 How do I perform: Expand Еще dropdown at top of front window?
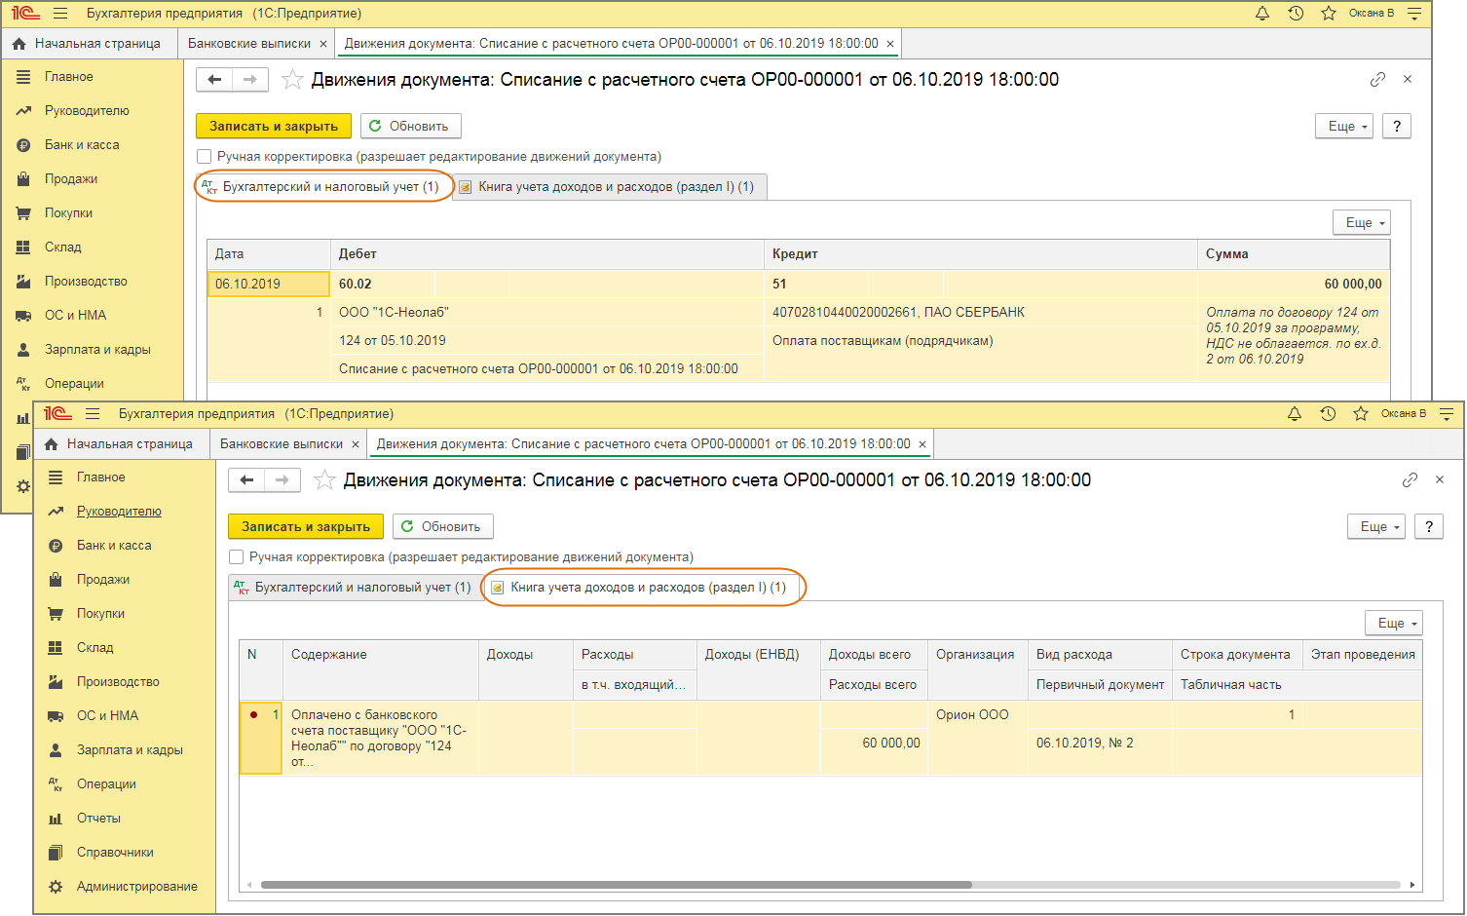[1375, 526]
